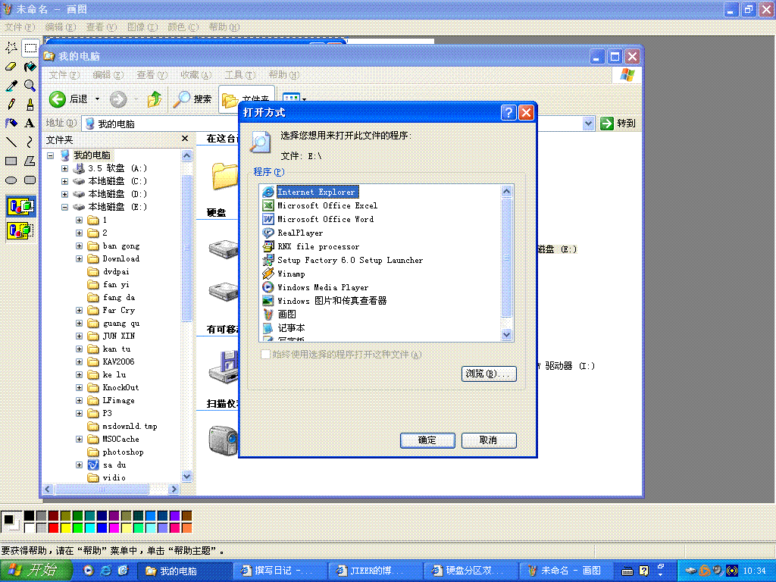The image size is (776, 582).
Task: Click the Up folder icon in Explorer toolbar
Action: tap(155, 99)
